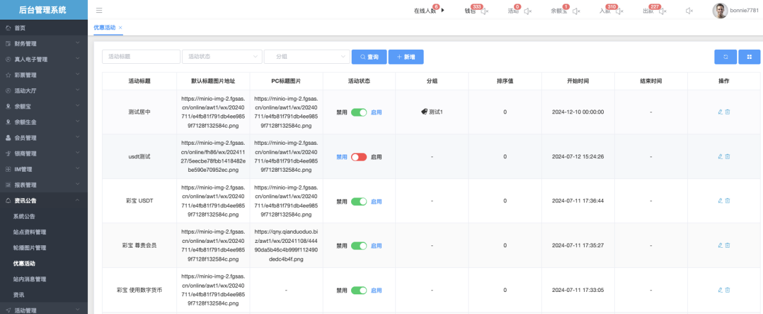Select 轮播图片管理 in the sidebar
Screen dimensions: 763x314
pyautogui.click(x=30, y=248)
